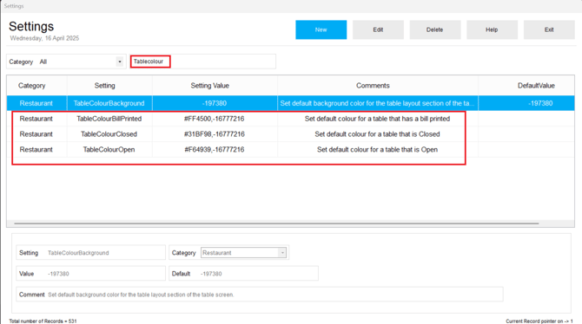Click the Comments column header
Screen dimensions: 582x324
pyautogui.click(x=373, y=86)
